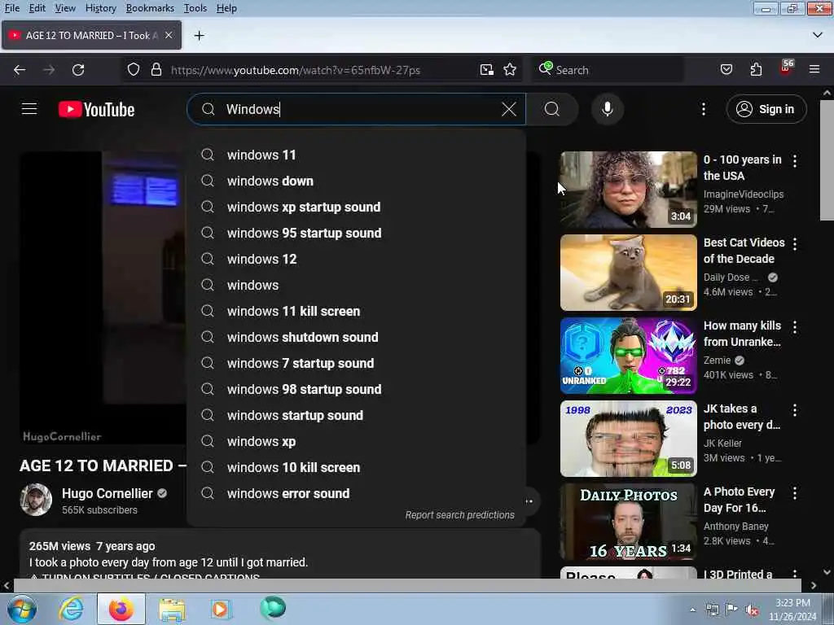Open Hugo Cornellier channel avatar
834x625 pixels.
[x=36, y=500]
